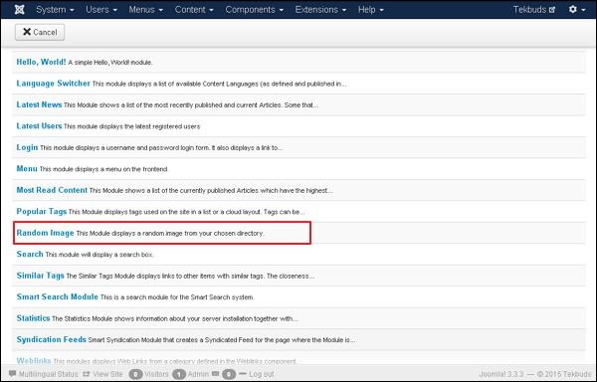Click text 'This module displays the latest registered users'
The height and width of the screenshot is (382, 597).
pyautogui.click(x=131, y=126)
